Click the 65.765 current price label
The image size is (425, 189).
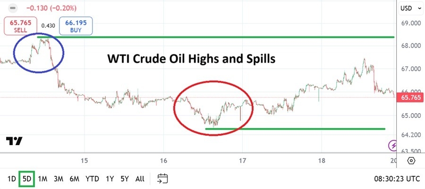tap(408, 97)
